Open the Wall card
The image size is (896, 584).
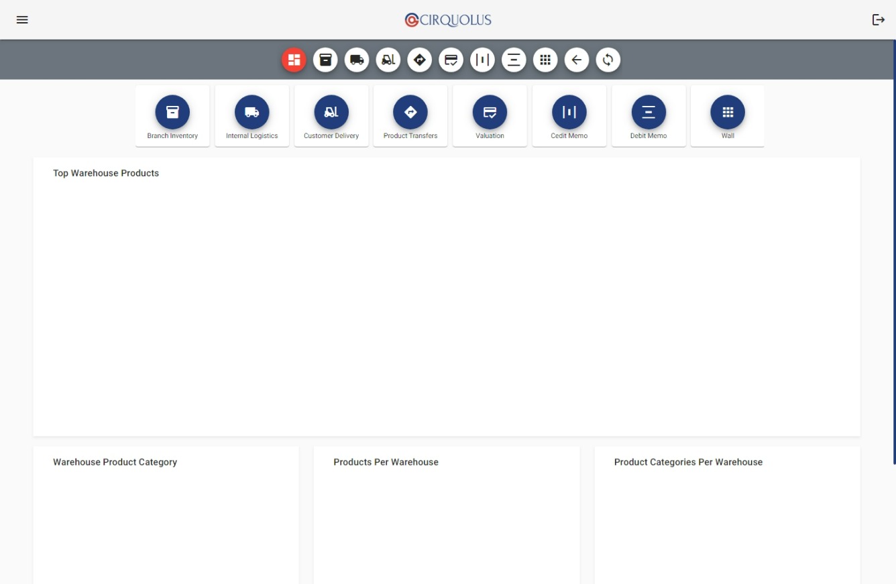pyautogui.click(x=728, y=116)
